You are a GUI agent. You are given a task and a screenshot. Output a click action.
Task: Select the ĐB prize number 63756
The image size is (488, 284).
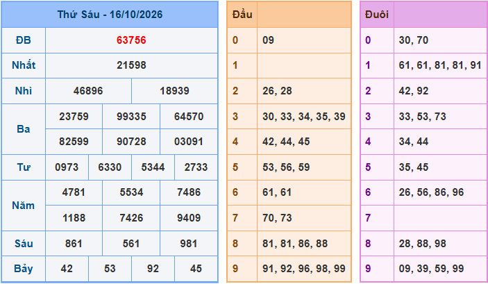point(131,40)
